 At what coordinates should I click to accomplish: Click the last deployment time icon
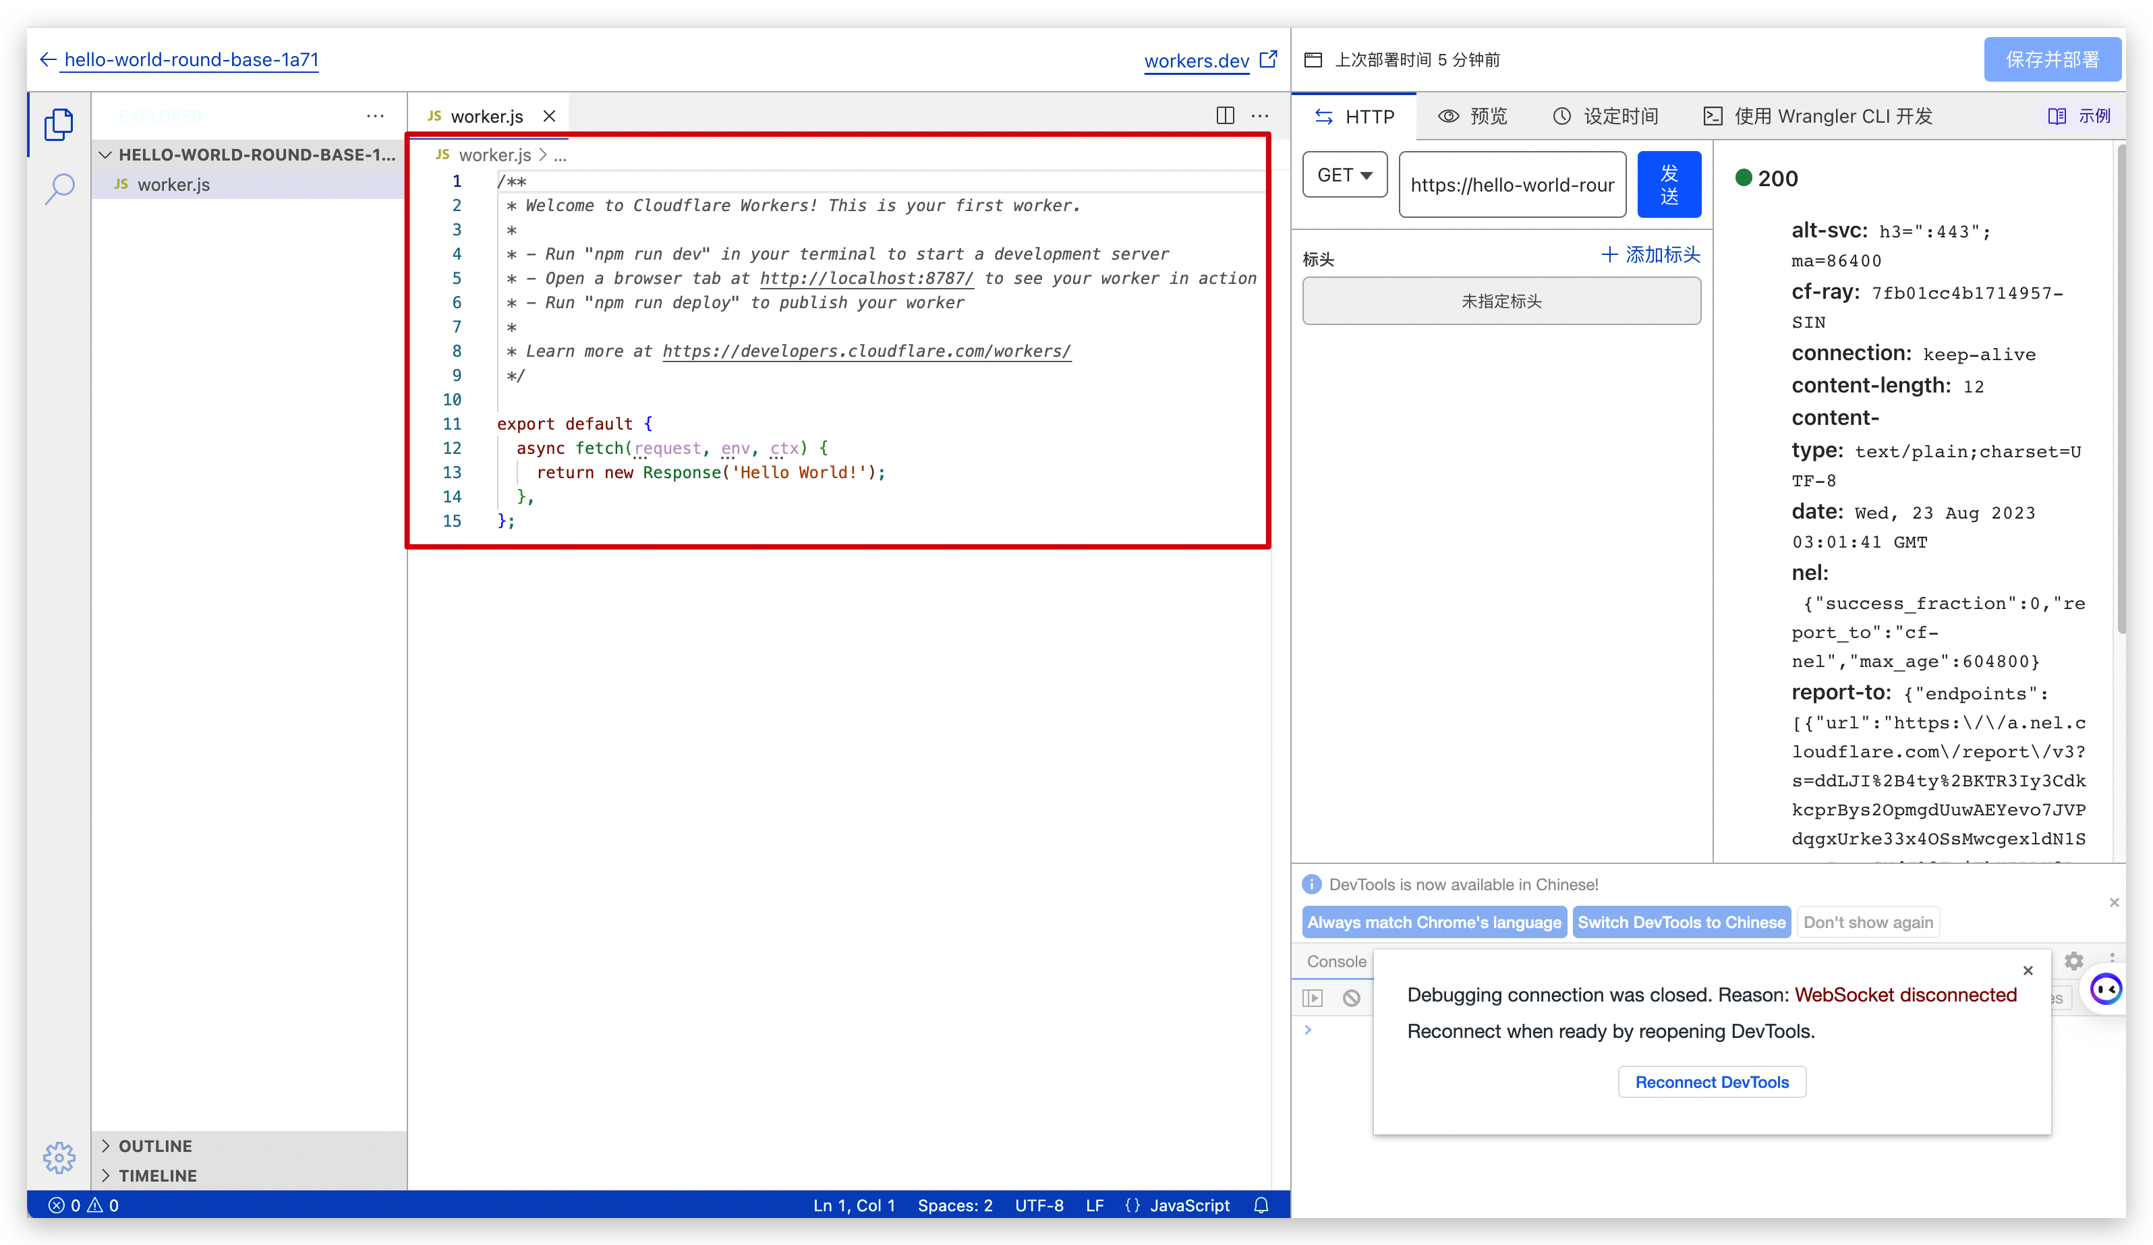pos(1313,60)
